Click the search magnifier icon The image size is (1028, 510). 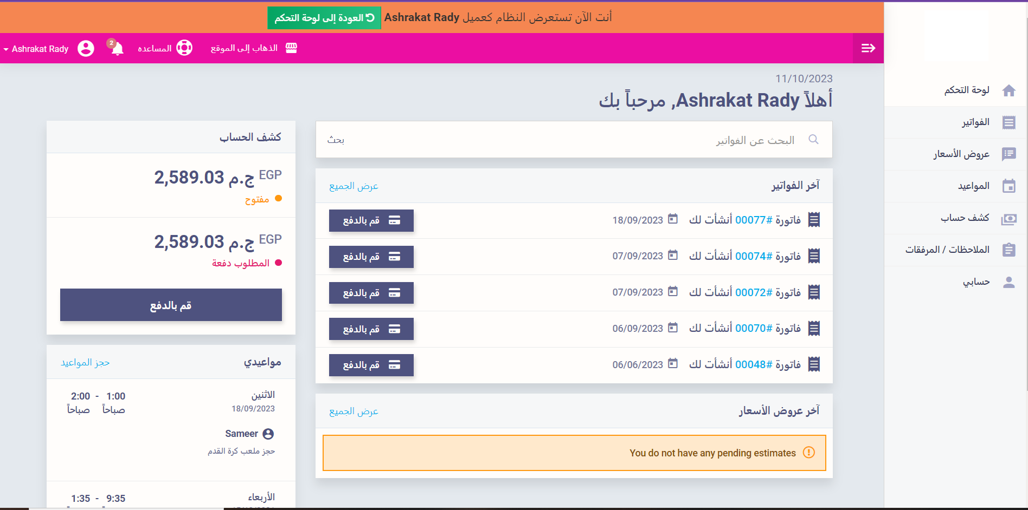pos(813,140)
